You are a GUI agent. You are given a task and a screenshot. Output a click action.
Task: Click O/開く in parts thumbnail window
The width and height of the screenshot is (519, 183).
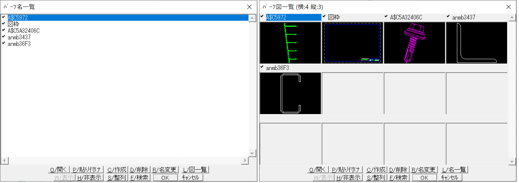[x=318, y=170]
